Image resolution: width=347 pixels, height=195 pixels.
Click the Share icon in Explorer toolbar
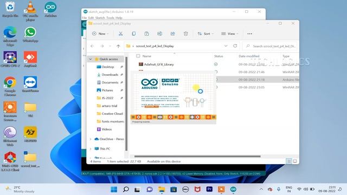click(x=172, y=34)
